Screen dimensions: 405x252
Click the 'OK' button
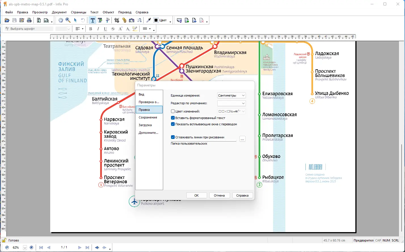point(197,195)
